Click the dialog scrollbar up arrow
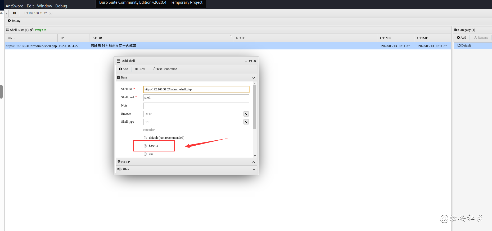Image resolution: width=492 pixels, height=231 pixels. click(x=255, y=83)
